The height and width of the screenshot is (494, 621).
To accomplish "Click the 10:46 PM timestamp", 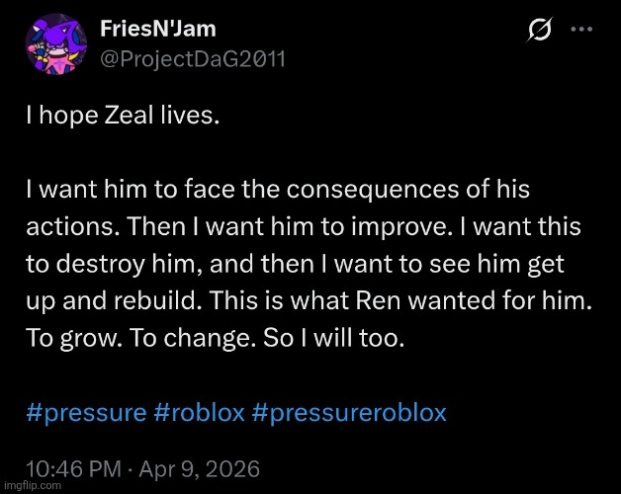I will [x=68, y=467].
